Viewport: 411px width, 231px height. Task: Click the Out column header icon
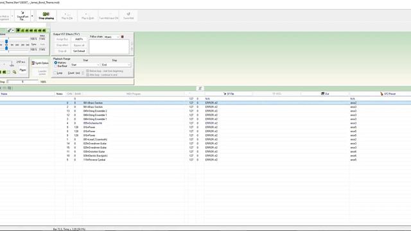[322, 94]
